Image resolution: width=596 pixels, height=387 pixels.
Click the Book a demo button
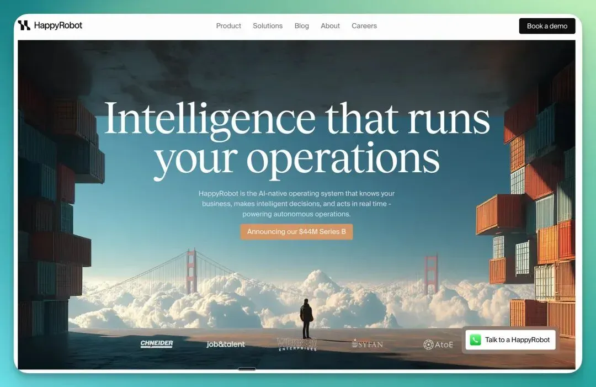547,26
